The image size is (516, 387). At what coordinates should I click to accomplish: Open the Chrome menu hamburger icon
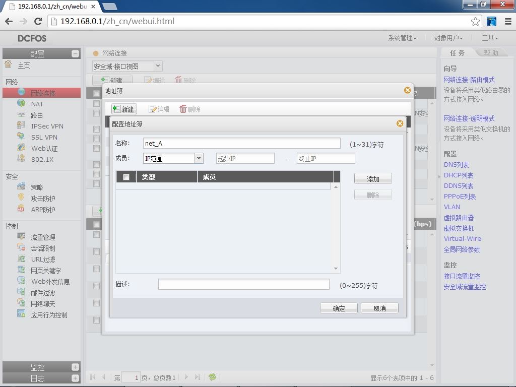coord(508,21)
